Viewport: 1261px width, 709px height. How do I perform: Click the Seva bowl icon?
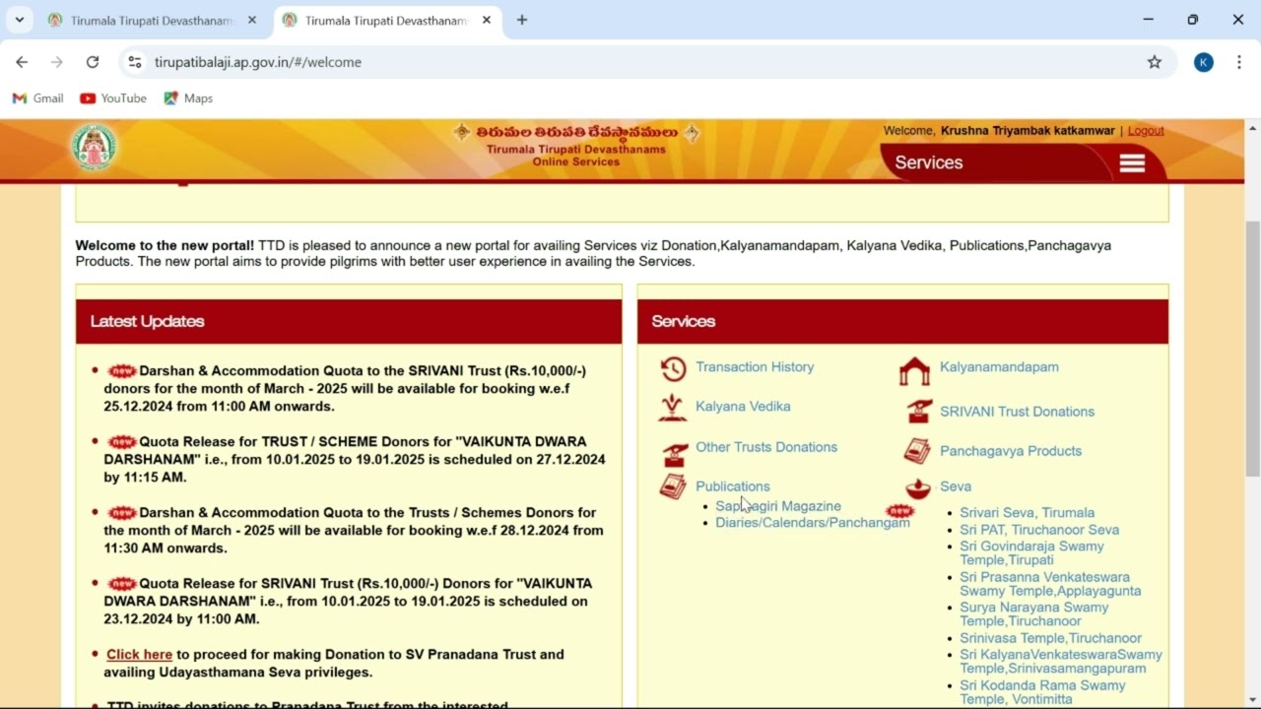pyautogui.click(x=918, y=487)
